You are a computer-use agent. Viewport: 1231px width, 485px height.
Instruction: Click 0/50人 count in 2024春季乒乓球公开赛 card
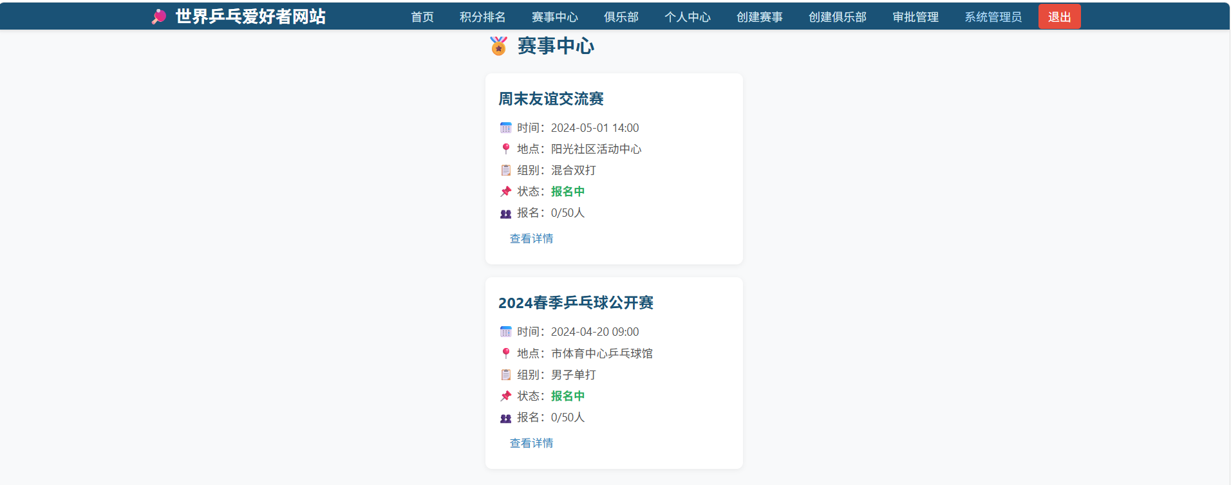568,417
